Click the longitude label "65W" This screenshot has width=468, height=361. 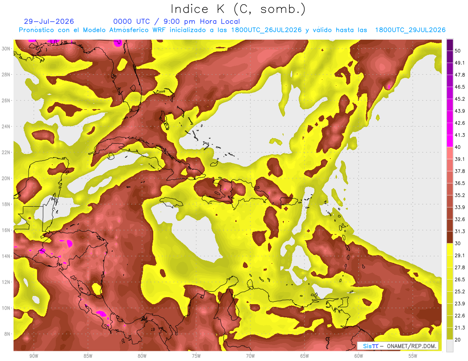(x=305, y=356)
